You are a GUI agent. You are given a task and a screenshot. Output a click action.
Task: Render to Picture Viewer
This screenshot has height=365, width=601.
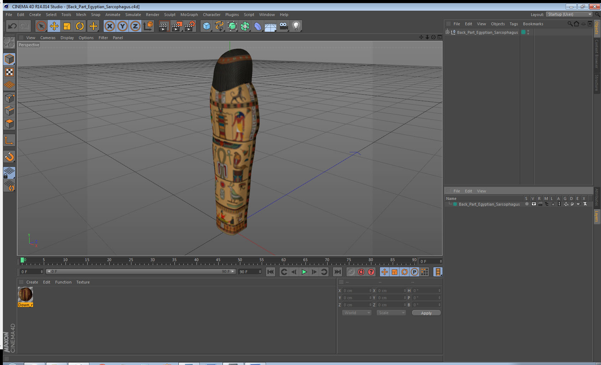(177, 26)
